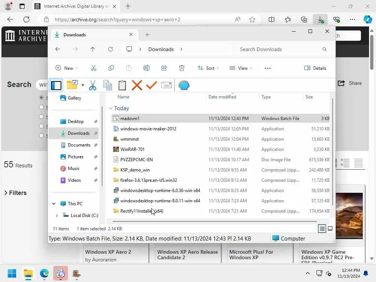Go up one folder level
Image resolution: width=376 pixels, height=282 pixels.
93,49
